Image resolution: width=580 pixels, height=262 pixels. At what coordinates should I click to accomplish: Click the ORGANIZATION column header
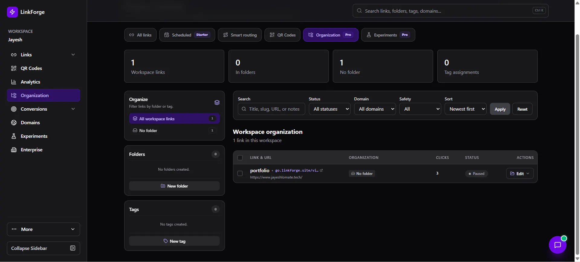(364, 158)
